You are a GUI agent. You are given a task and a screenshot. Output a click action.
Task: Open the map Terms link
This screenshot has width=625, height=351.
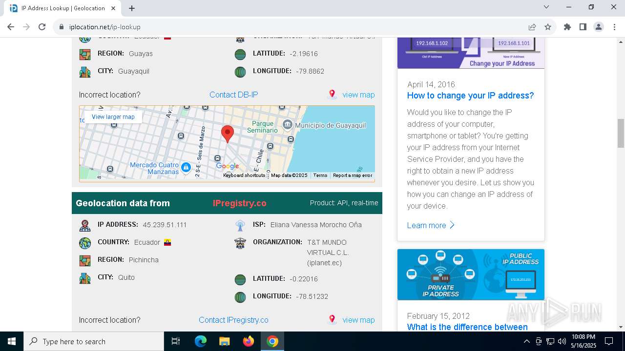[x=320, y=175]
